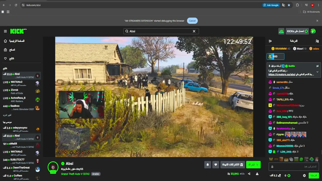The image size is (322, 181).
Task: Hide the pinned BotRix message
Action: 317,66
